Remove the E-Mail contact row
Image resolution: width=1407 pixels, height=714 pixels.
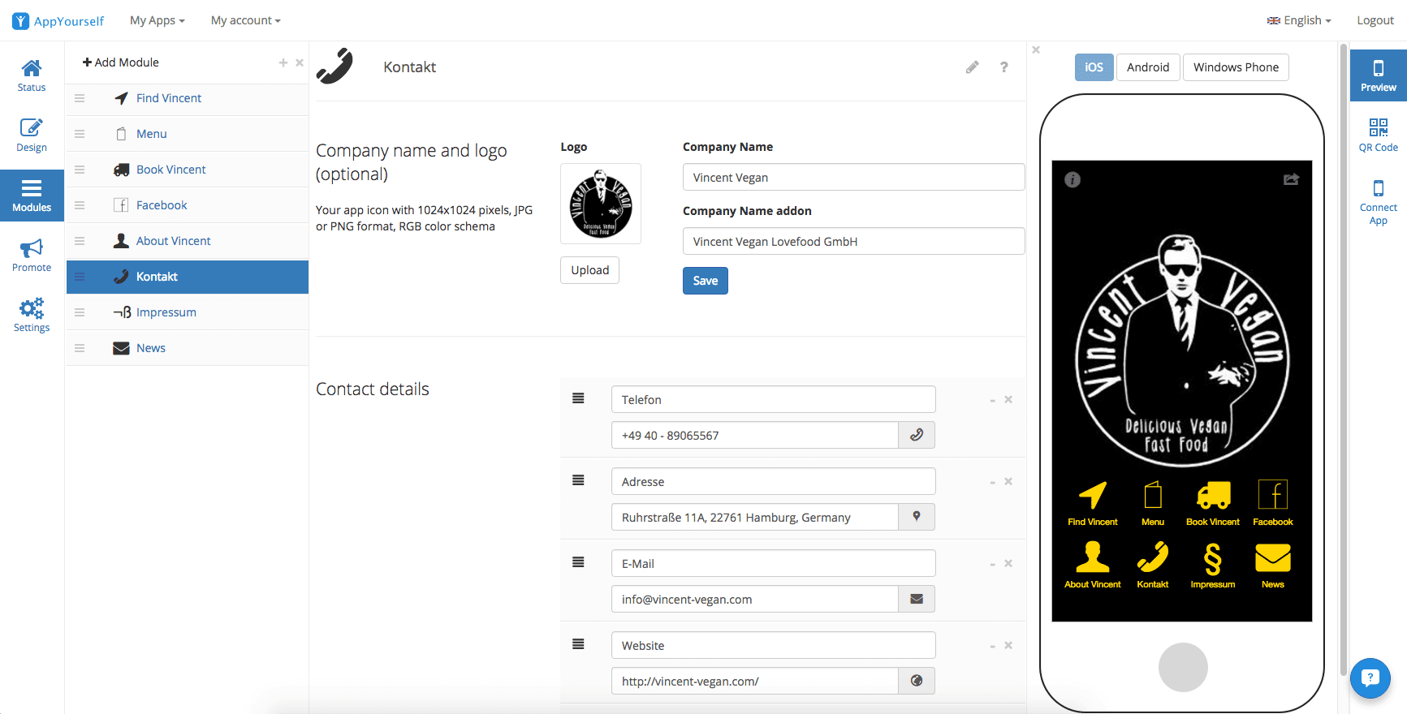pos(1008,563)
